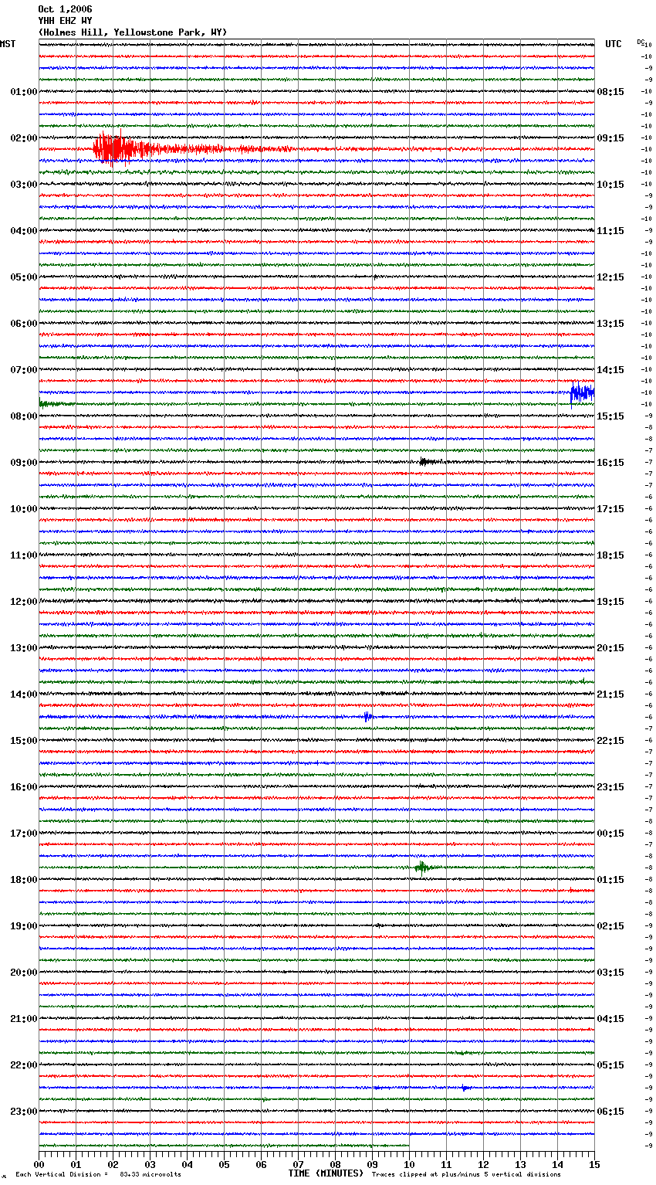The width and height of the screenshot is (656, 1185).
Task: Click the DC offset column header
Action: pyautogui.click(x=641, y=42)
